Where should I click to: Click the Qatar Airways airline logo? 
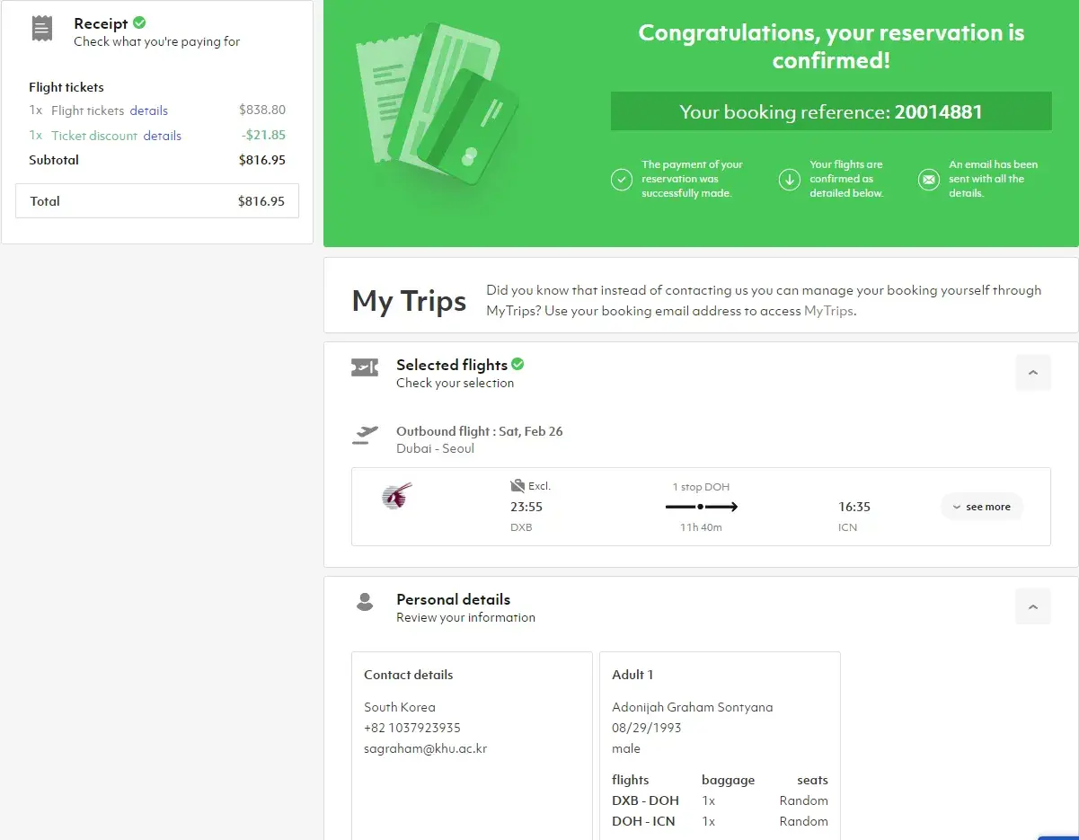click(396, 496)
